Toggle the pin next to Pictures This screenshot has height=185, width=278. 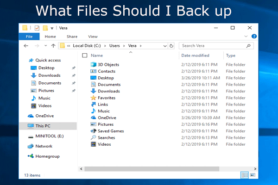pyautogui.click(x=74, y=91)
